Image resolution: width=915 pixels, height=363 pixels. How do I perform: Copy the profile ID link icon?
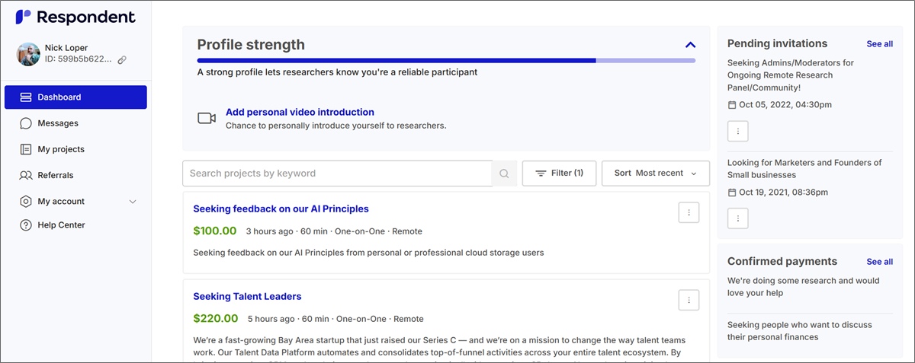click(x=122, y=59)
